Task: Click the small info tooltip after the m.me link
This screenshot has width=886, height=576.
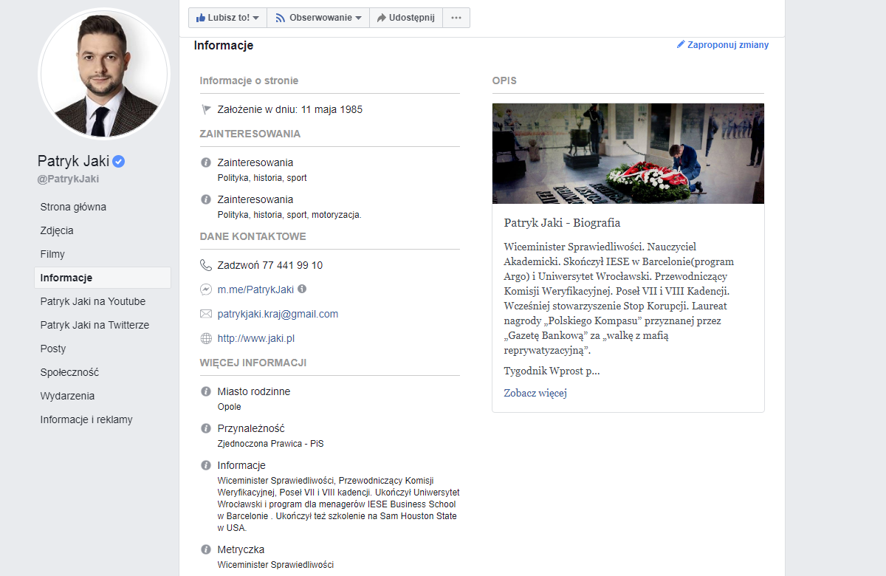Action: [302, 289]
